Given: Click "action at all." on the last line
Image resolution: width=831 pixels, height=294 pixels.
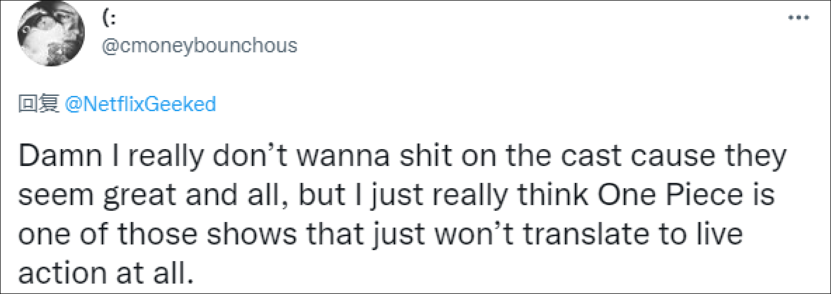Looking at the screenshot, I should click(x=106, y=274).
